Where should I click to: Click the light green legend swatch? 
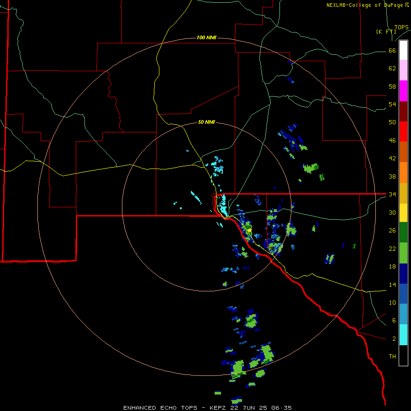click(x=403, y=253)
